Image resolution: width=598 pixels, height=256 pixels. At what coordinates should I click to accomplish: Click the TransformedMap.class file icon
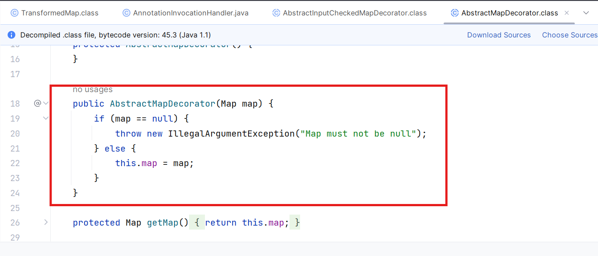[x=15, y=13]
